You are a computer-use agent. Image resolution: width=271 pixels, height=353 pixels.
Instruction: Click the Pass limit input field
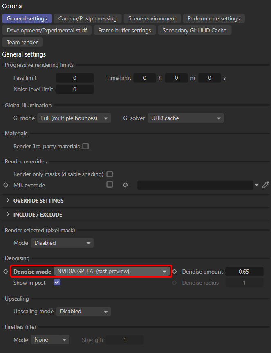pos(75,78)
